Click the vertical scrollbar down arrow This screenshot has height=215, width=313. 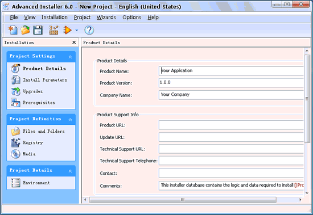pos(307,193)
